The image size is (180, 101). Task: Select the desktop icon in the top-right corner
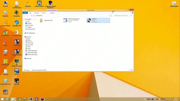point(174,4)
